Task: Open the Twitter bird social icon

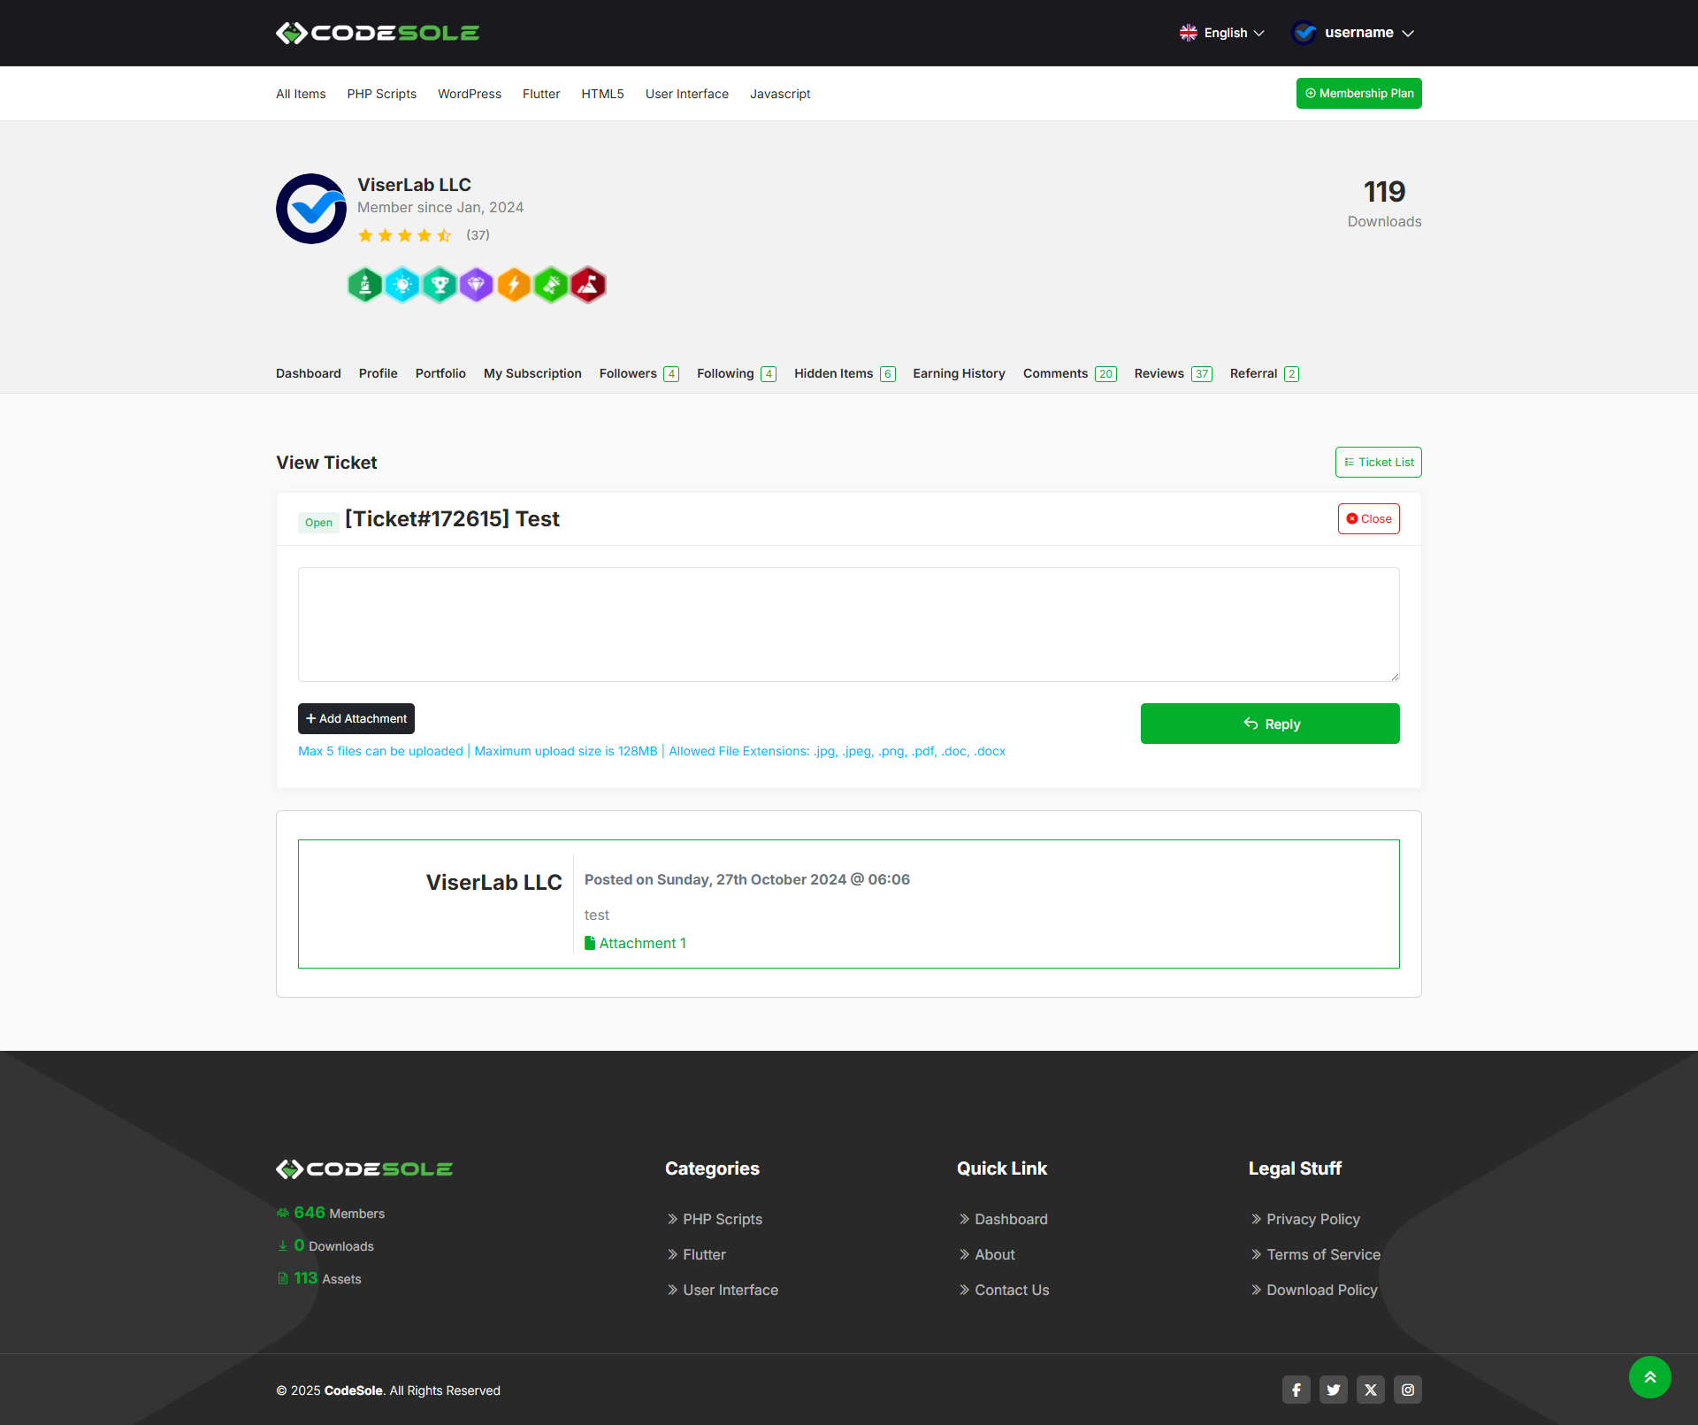Action: 1333,1390
